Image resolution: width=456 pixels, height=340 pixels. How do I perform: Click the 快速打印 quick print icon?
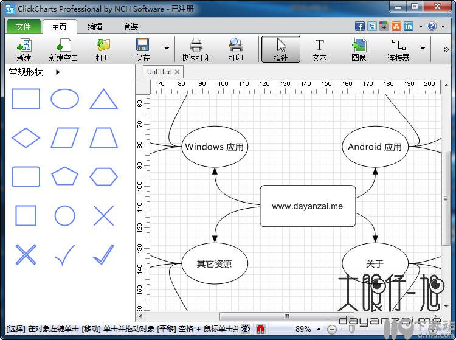[196, 49]
